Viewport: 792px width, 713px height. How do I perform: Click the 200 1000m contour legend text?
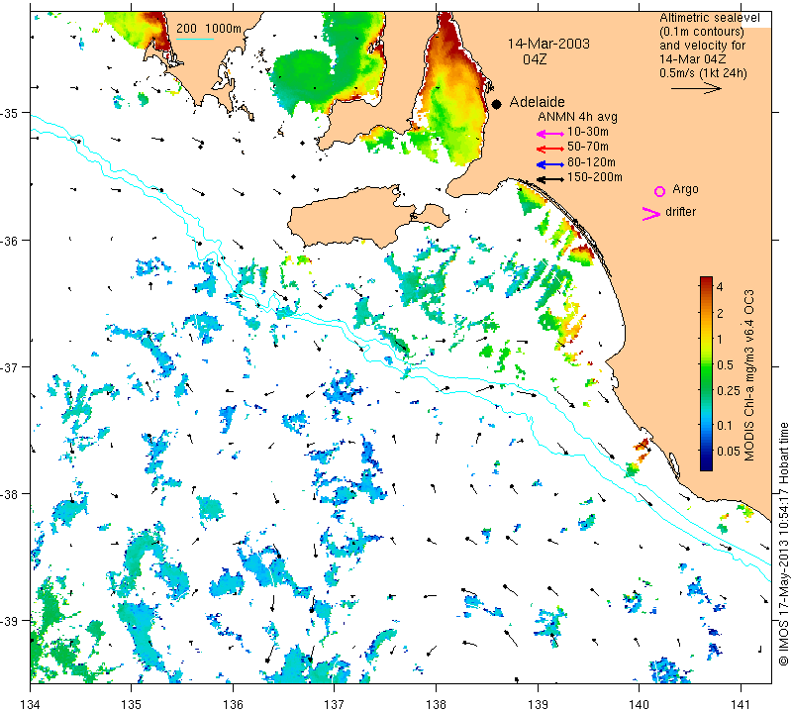209,29
